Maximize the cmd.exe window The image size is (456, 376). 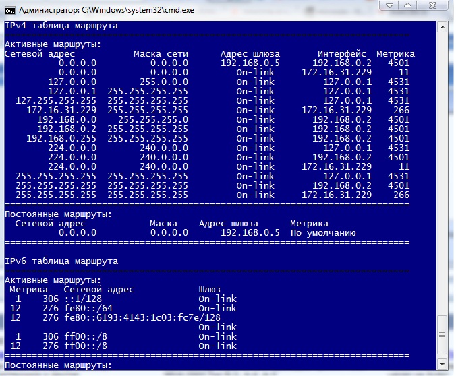pyautogui.click(x=407, y=5)
